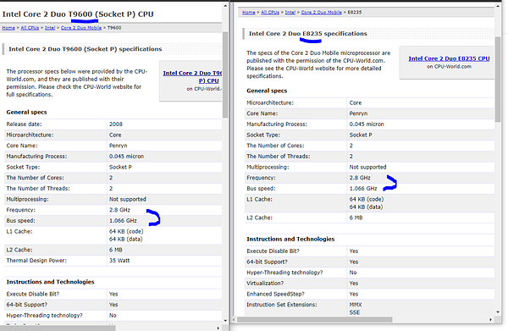The height and width of the screenshot is (331, 508).
Task: Open Core 2 Duo Mobile breadcrumb in E8235 window
Action: (322, 13)
